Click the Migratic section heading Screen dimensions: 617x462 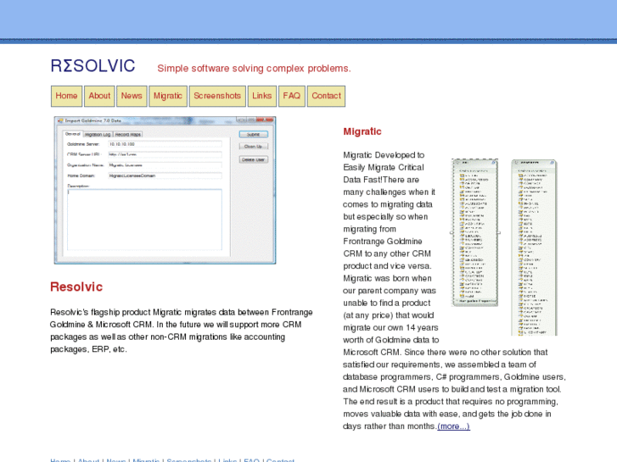click(362, 131)
